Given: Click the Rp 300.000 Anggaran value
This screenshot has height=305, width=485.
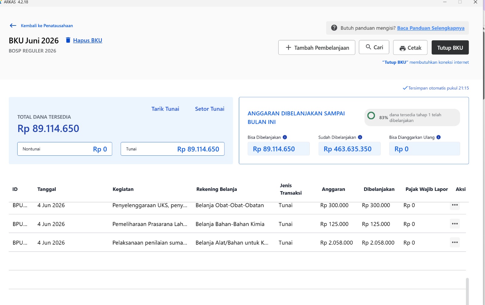Looking at the screenshot, I should (334, 205).
